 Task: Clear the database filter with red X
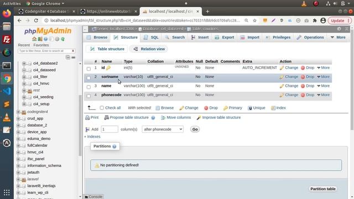click(x=73, y=51)
